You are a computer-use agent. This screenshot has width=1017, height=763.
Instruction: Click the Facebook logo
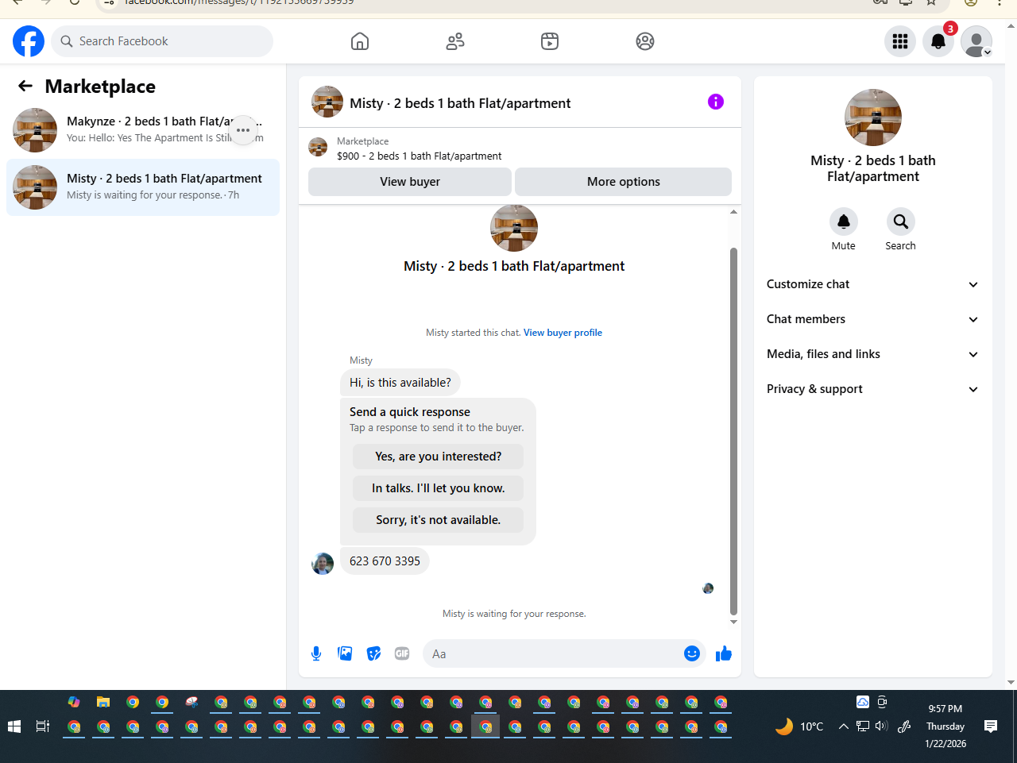click(x=29, y=41)
